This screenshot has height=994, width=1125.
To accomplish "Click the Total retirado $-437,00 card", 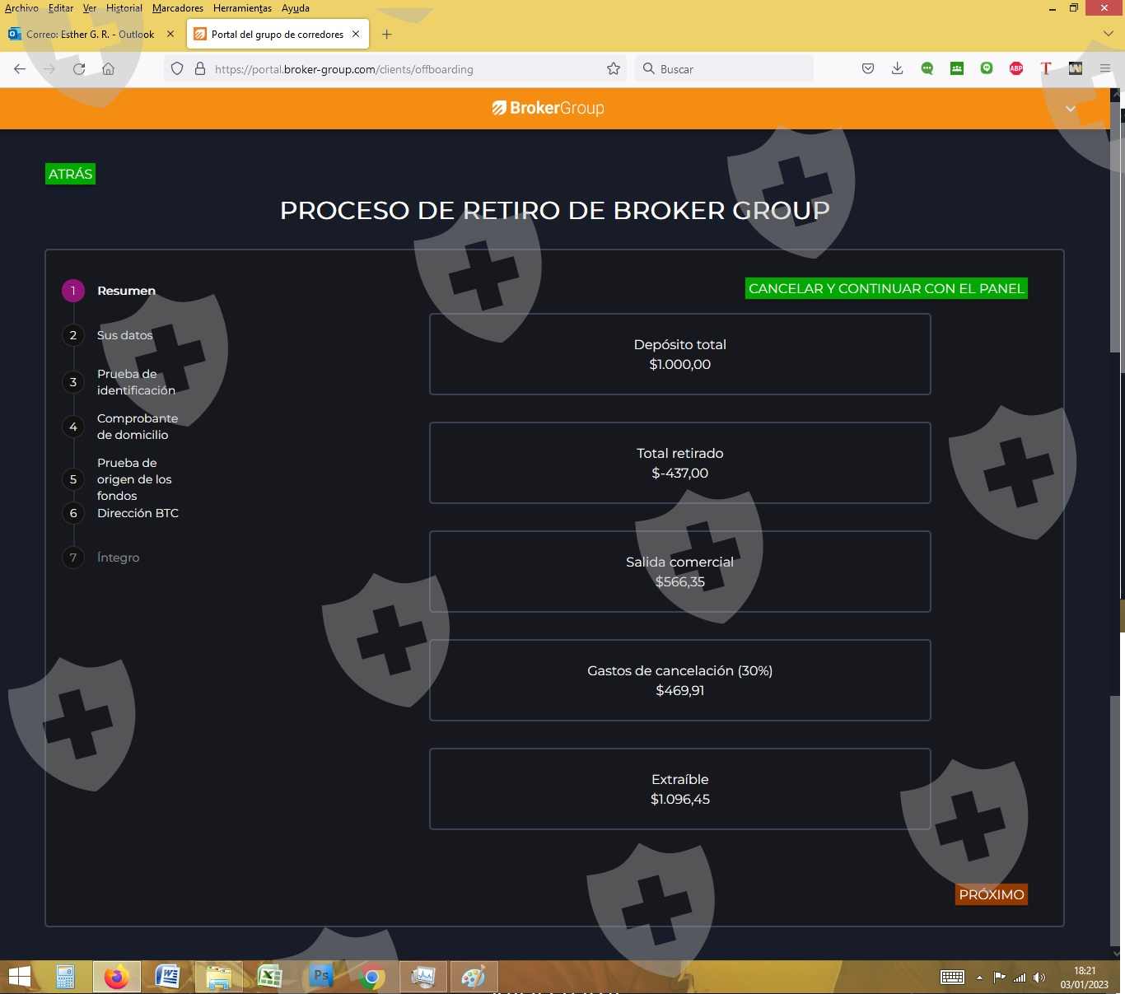I will [x=680, y=463].
